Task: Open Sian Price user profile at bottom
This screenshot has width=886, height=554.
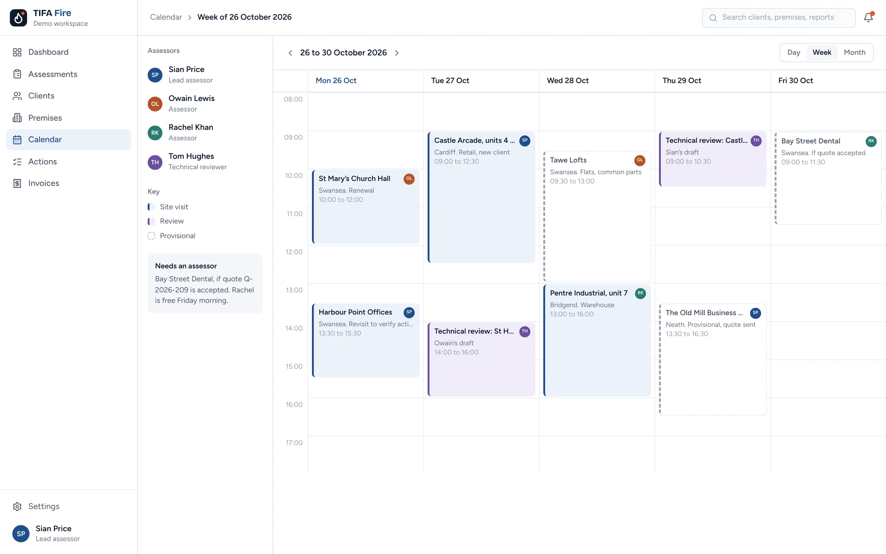Action: 69,533
